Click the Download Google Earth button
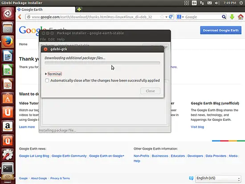The height and width of the screenshot is (184, 245). point(220,30)
